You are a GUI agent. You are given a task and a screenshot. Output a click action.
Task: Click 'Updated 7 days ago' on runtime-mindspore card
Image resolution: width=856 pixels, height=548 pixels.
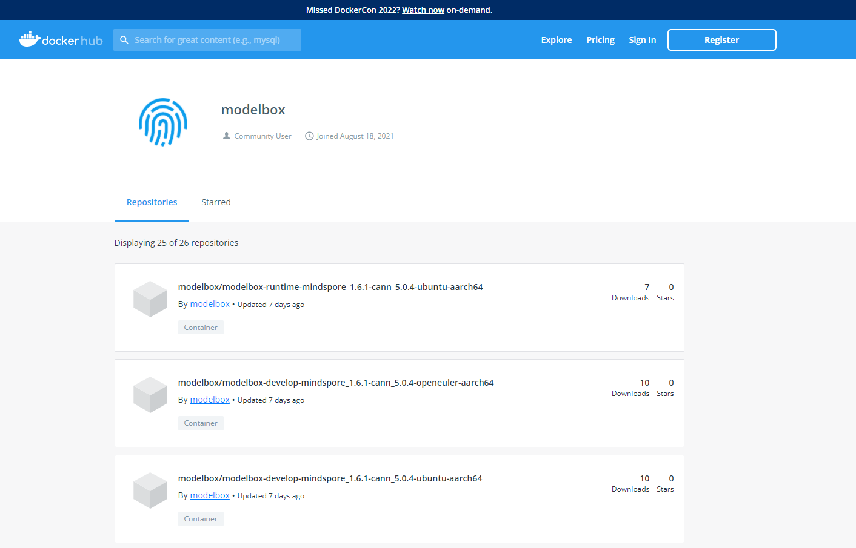[x=271, y=305]
